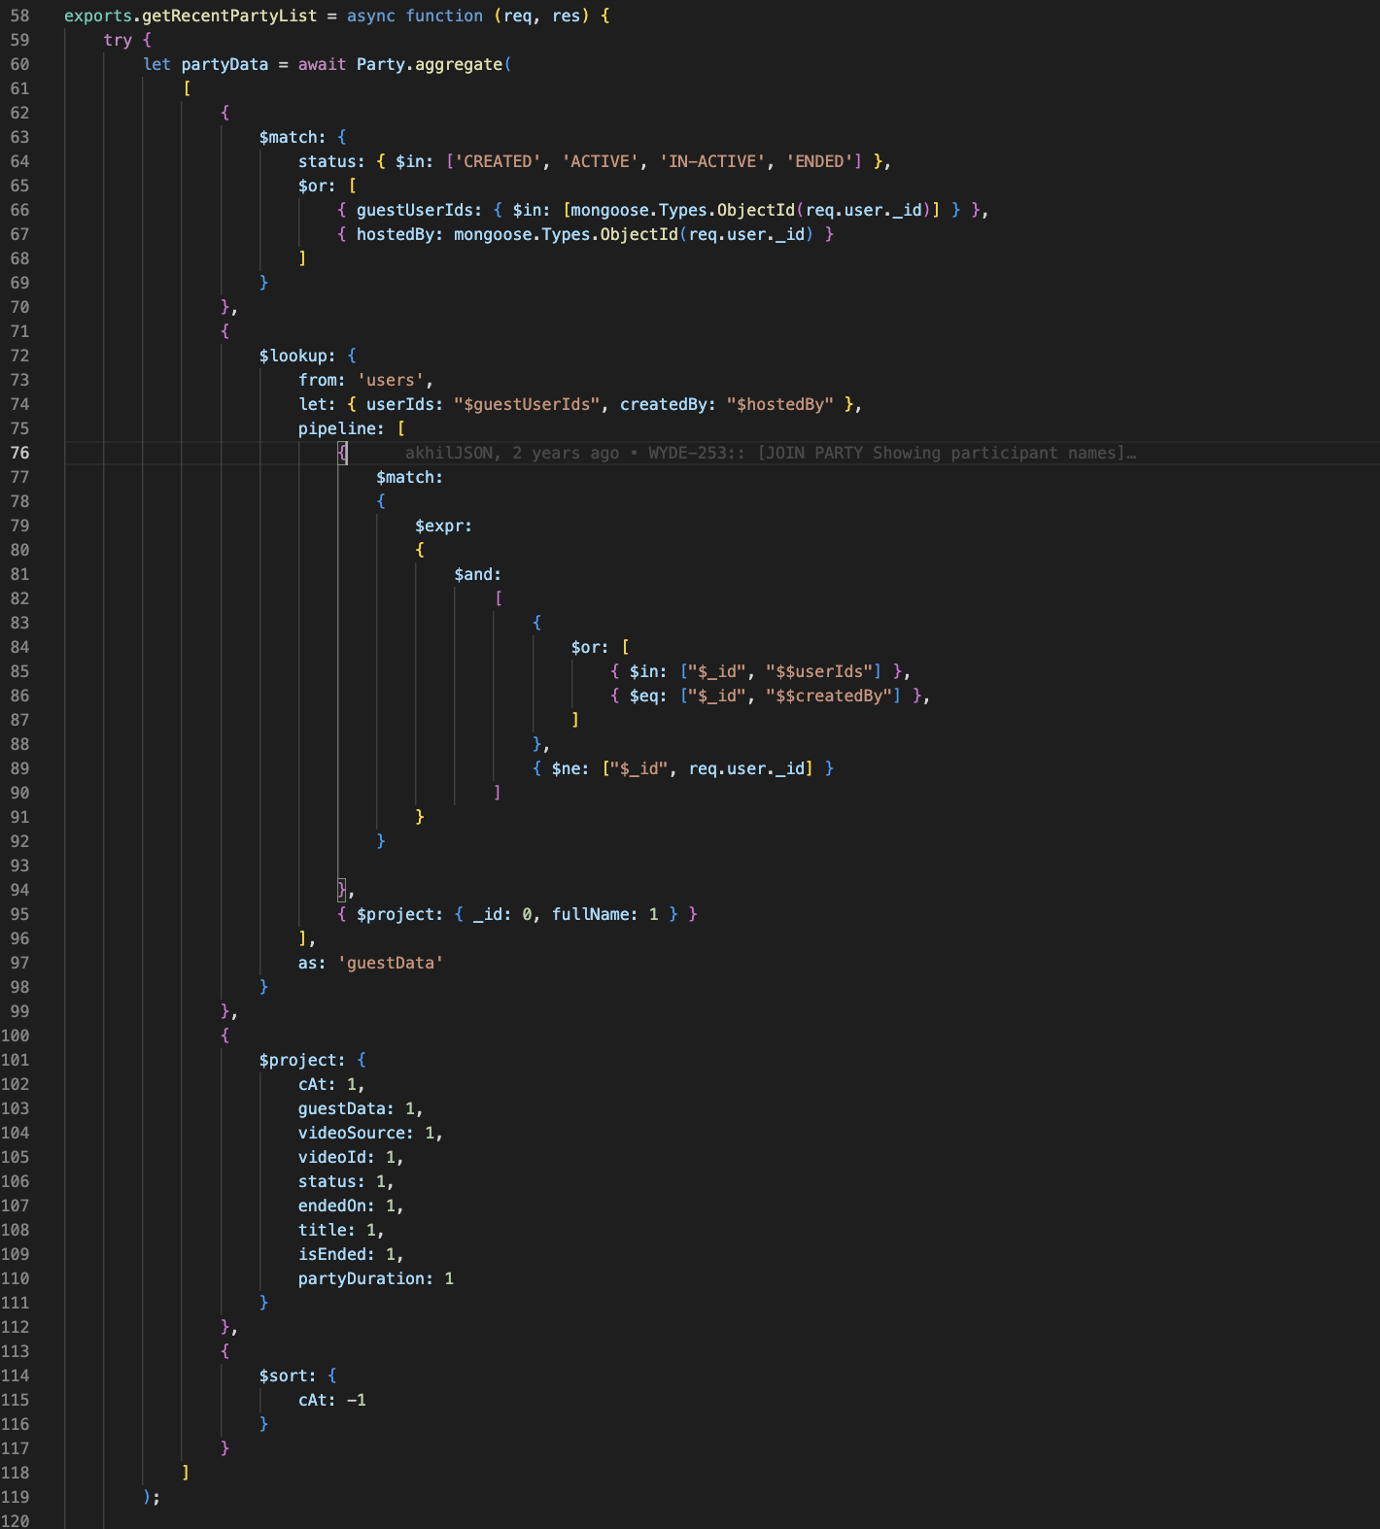The height and width of the screenshot is (1529, 1380).
Task: Click the closing parenthesis on line 119
Action: pyautogui.click(x=147, y=1497)
